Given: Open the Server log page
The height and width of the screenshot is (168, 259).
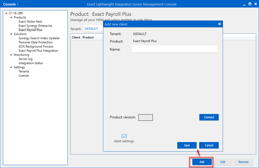Looking at the screenshot, I should click(25, 59).
